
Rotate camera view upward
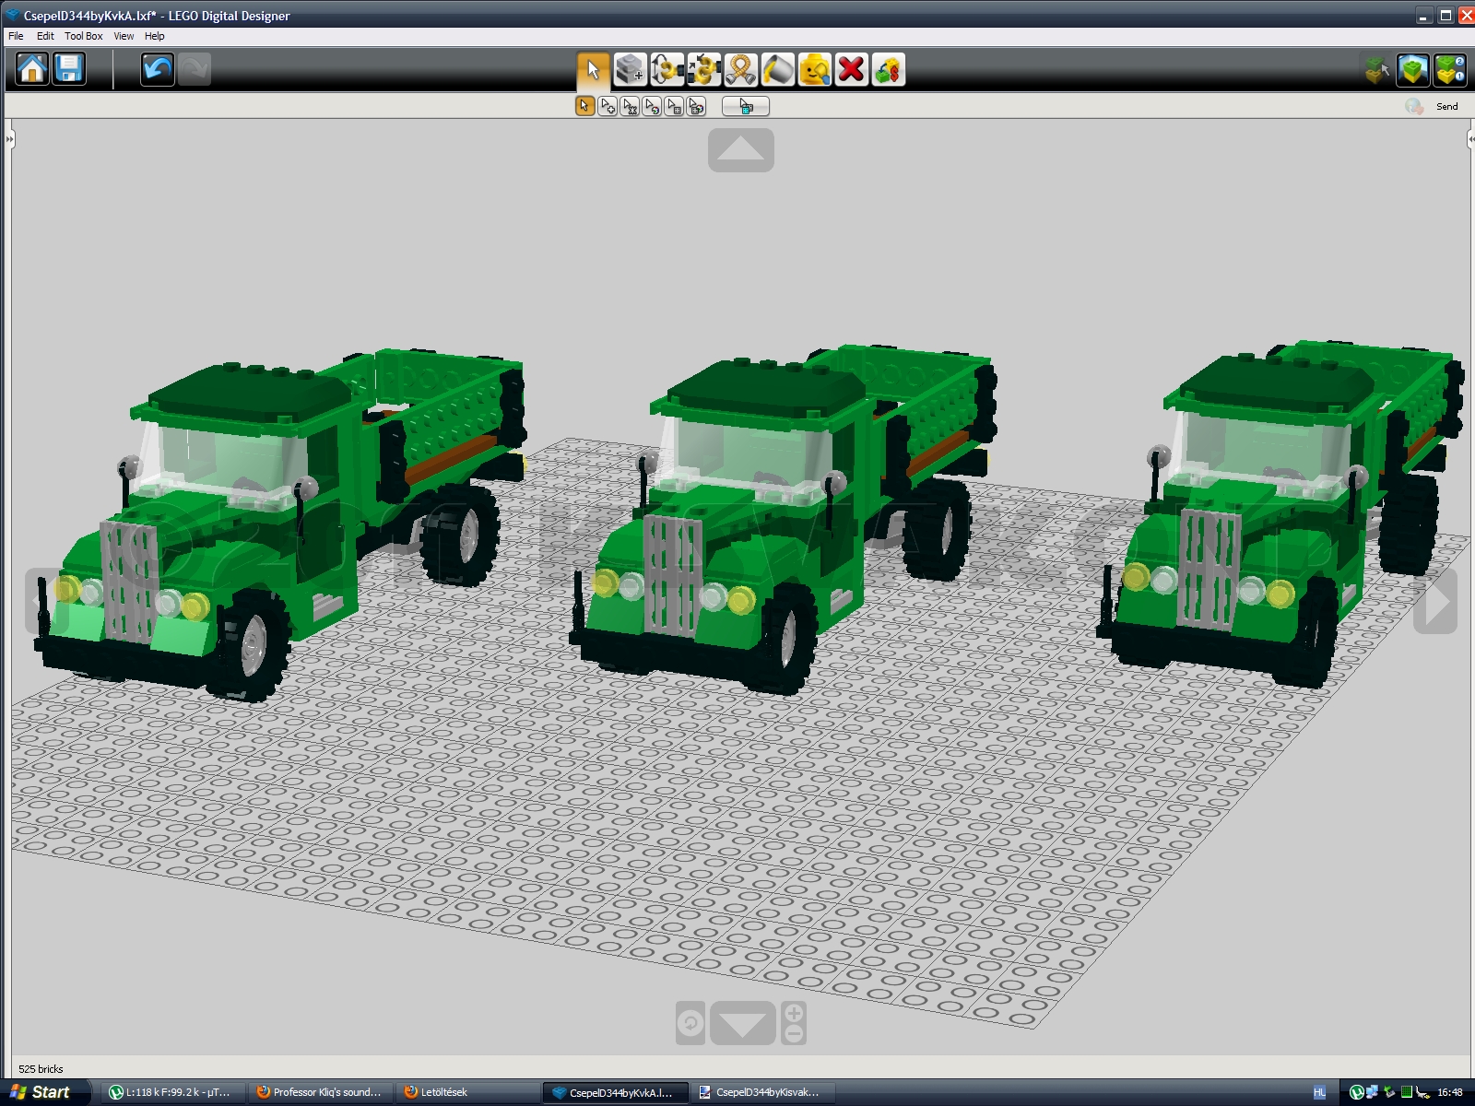[741, 150]
